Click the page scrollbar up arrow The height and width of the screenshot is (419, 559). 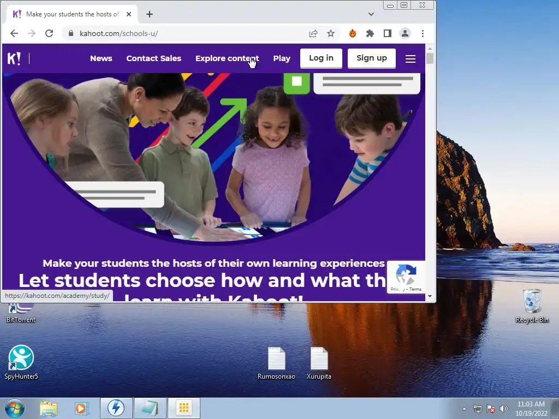click(430, 49)
